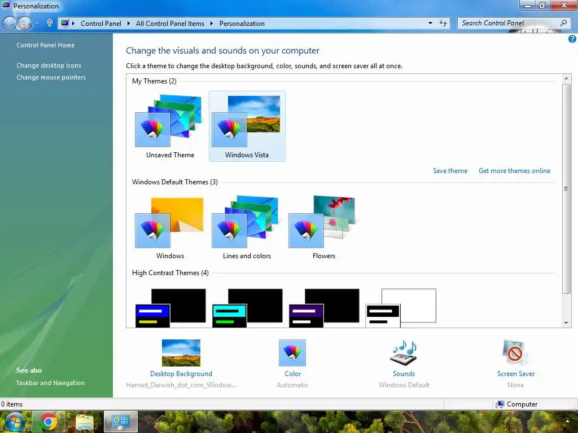Click My Themes (2) group header
Screen dimensions: 578x433
[x=154, y=81]
